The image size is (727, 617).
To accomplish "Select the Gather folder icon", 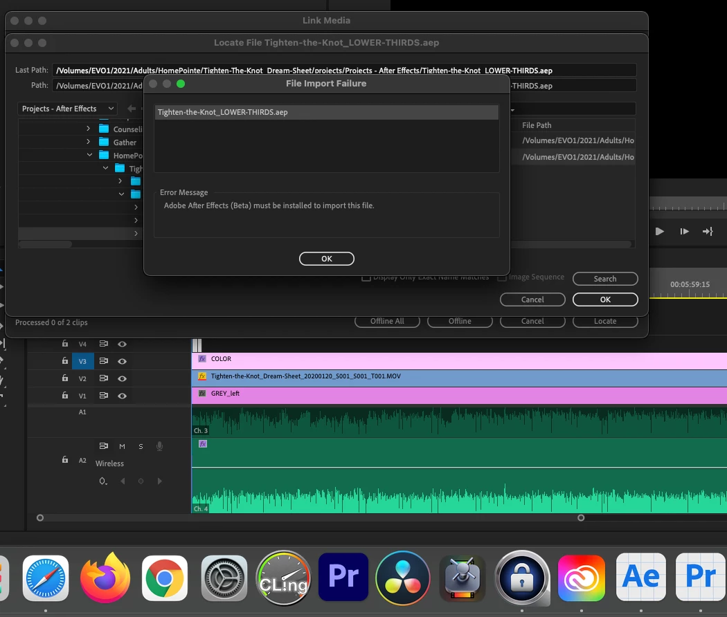I will click(105, 142).
